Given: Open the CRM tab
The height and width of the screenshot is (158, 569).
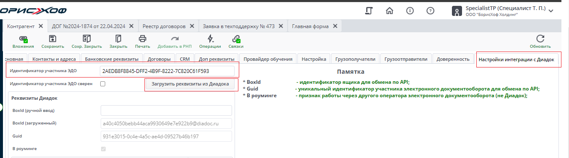Looking at the screenshot, I should (x=184, y=59).
